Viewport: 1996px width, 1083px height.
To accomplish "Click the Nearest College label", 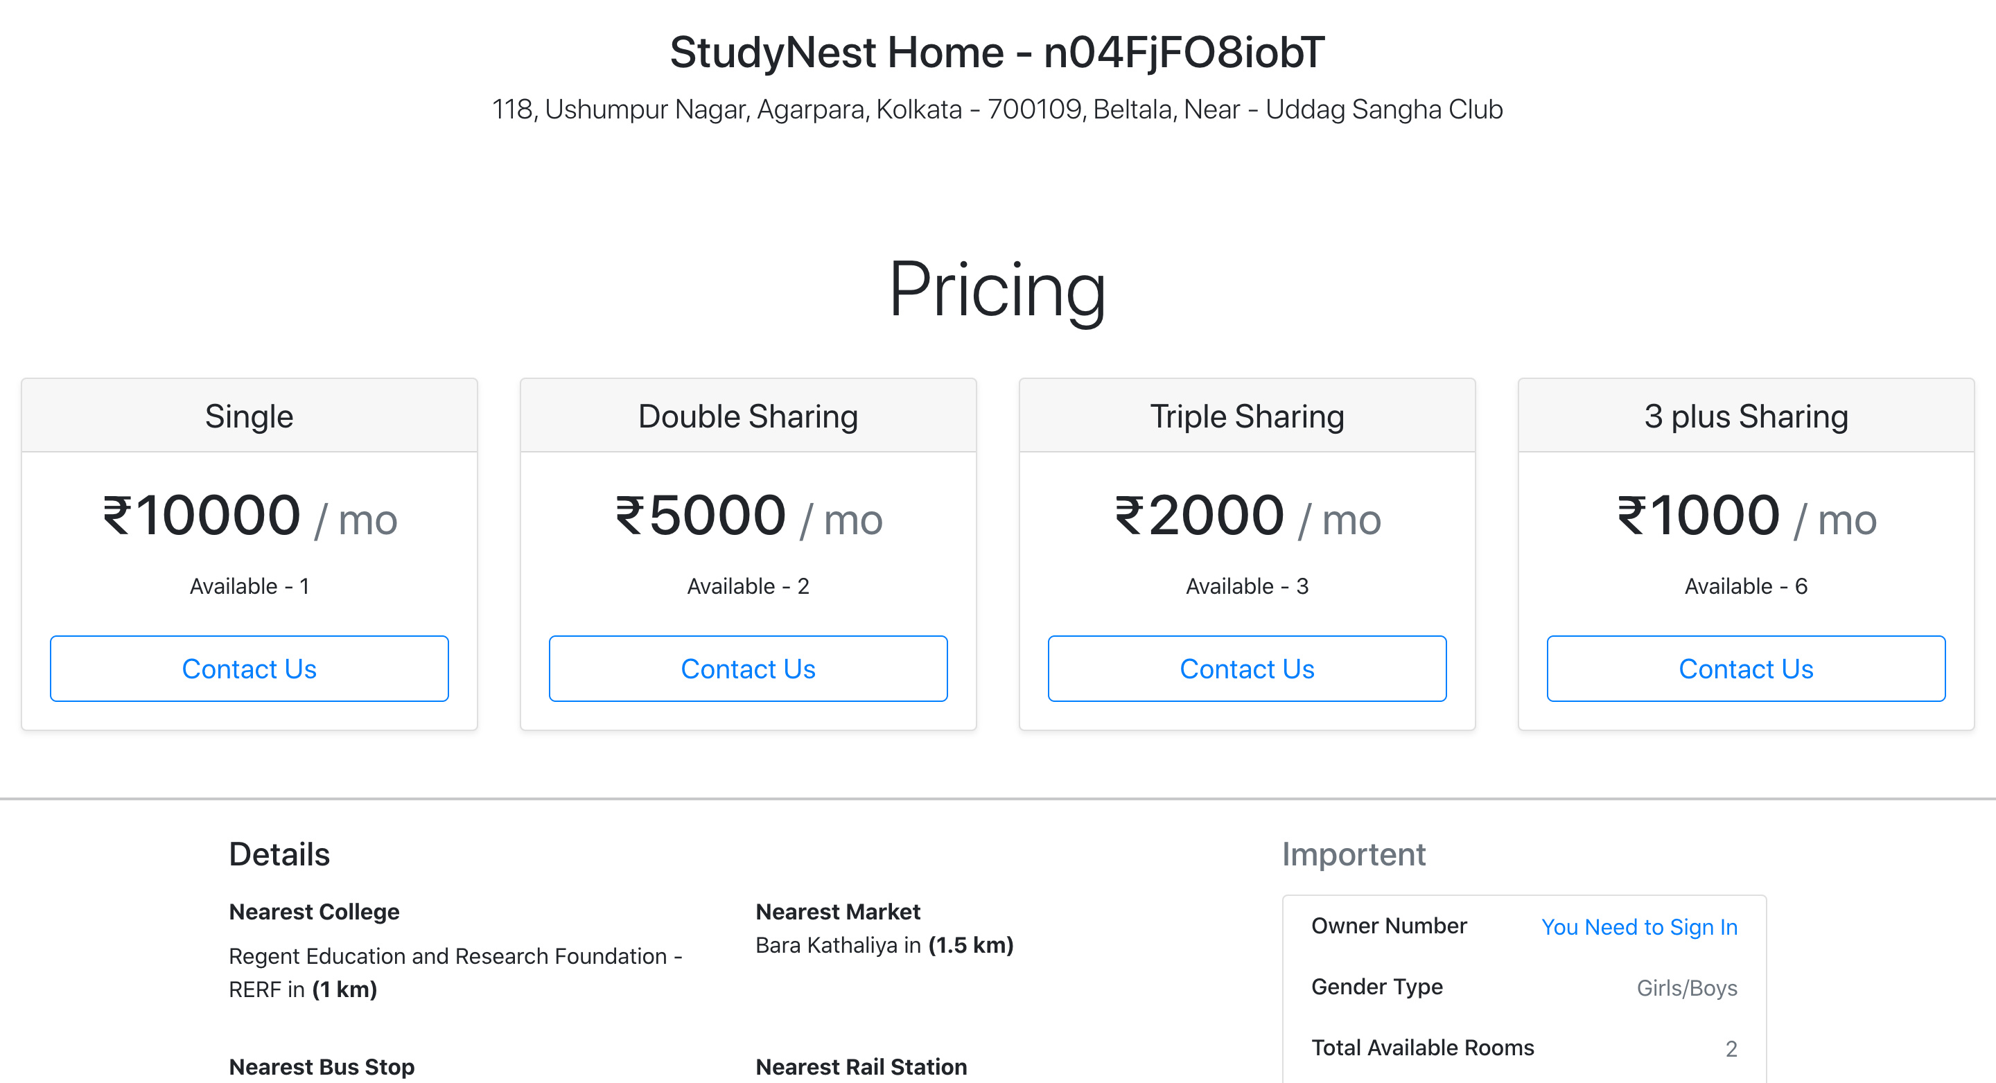I will point(314,912).
